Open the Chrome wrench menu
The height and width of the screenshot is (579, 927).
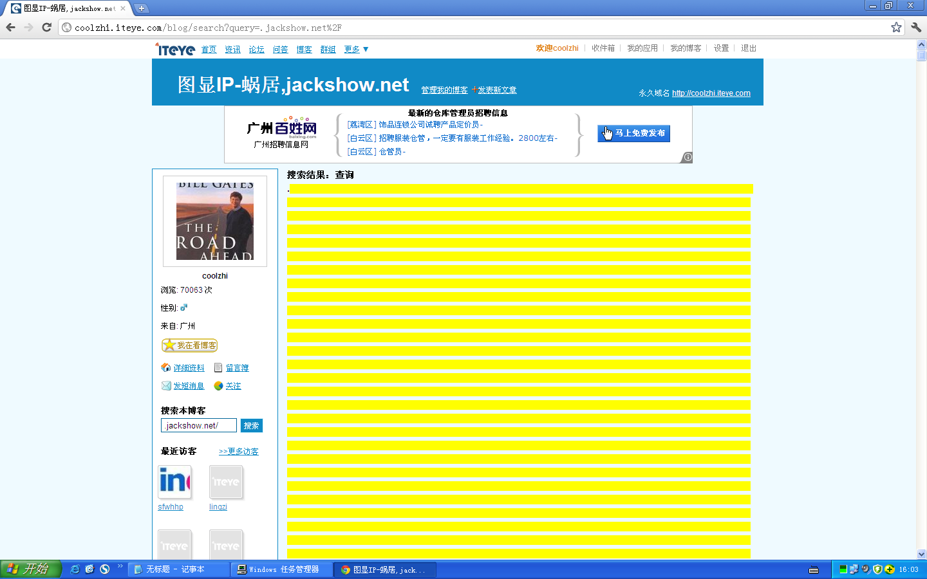(916, 27)
